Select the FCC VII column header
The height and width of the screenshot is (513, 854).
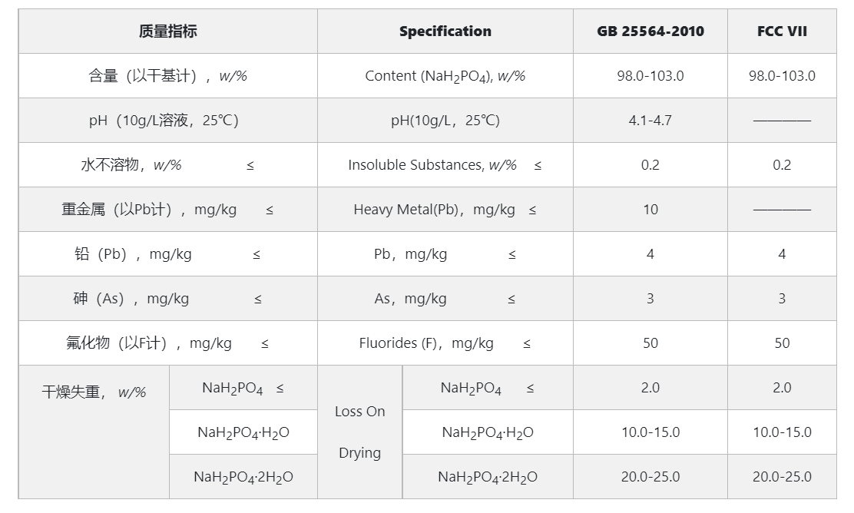[x=782, y=31]
